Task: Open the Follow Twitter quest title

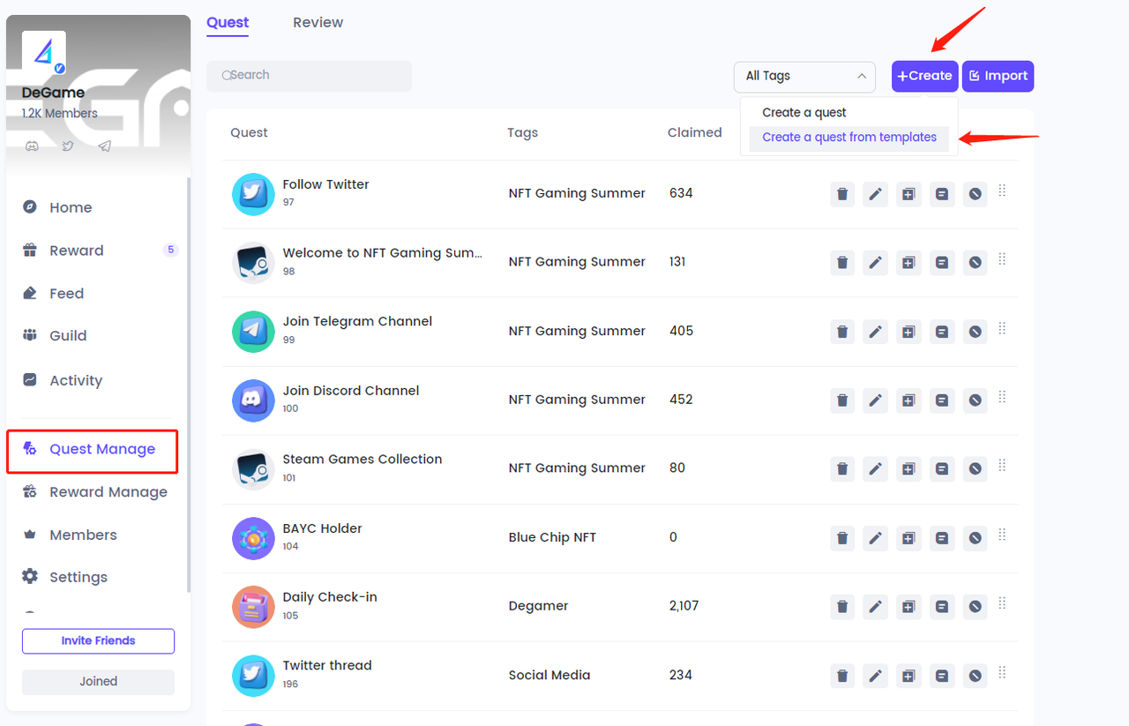Action: click(x=325, y=184)
